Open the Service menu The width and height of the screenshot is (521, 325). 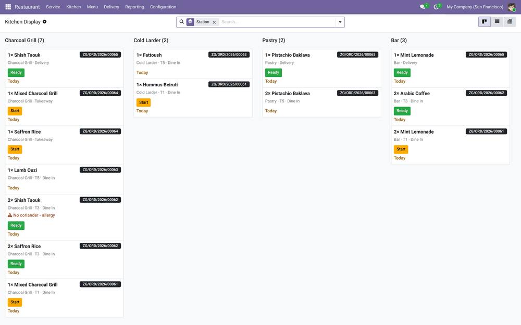[53, 7]
